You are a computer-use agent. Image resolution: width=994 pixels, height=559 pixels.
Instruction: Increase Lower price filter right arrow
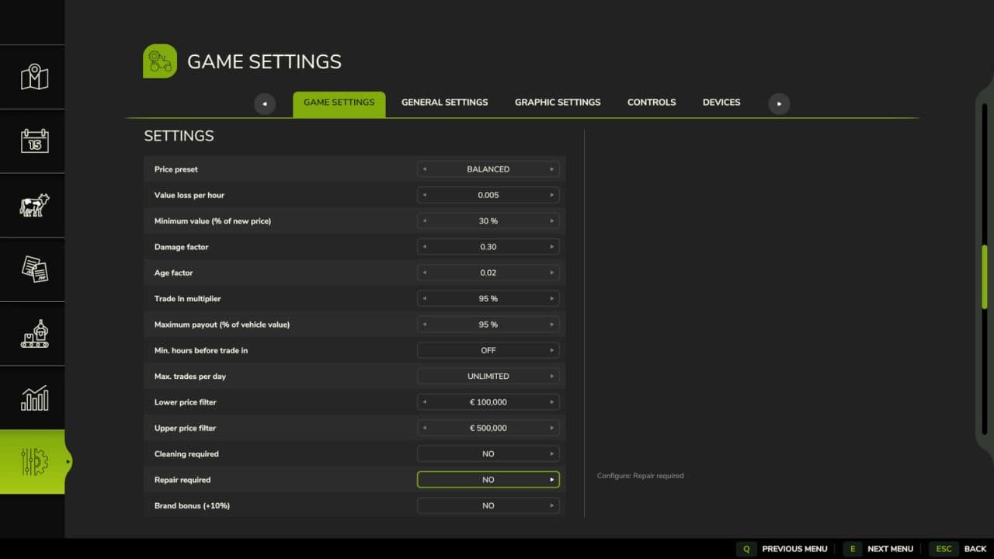pyautogui.click(x=552, y=402)
